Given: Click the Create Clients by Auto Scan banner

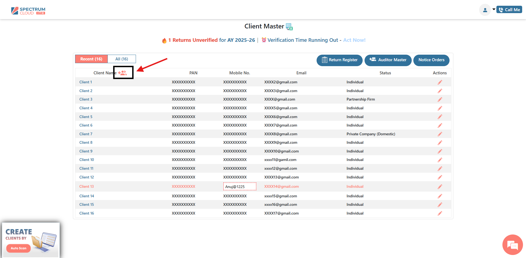Looking at the screenshot, I should point(31,240).
